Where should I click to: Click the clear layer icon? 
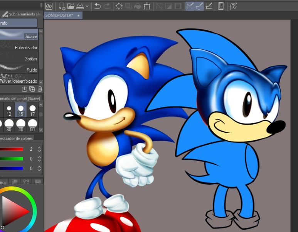[119, 6]
